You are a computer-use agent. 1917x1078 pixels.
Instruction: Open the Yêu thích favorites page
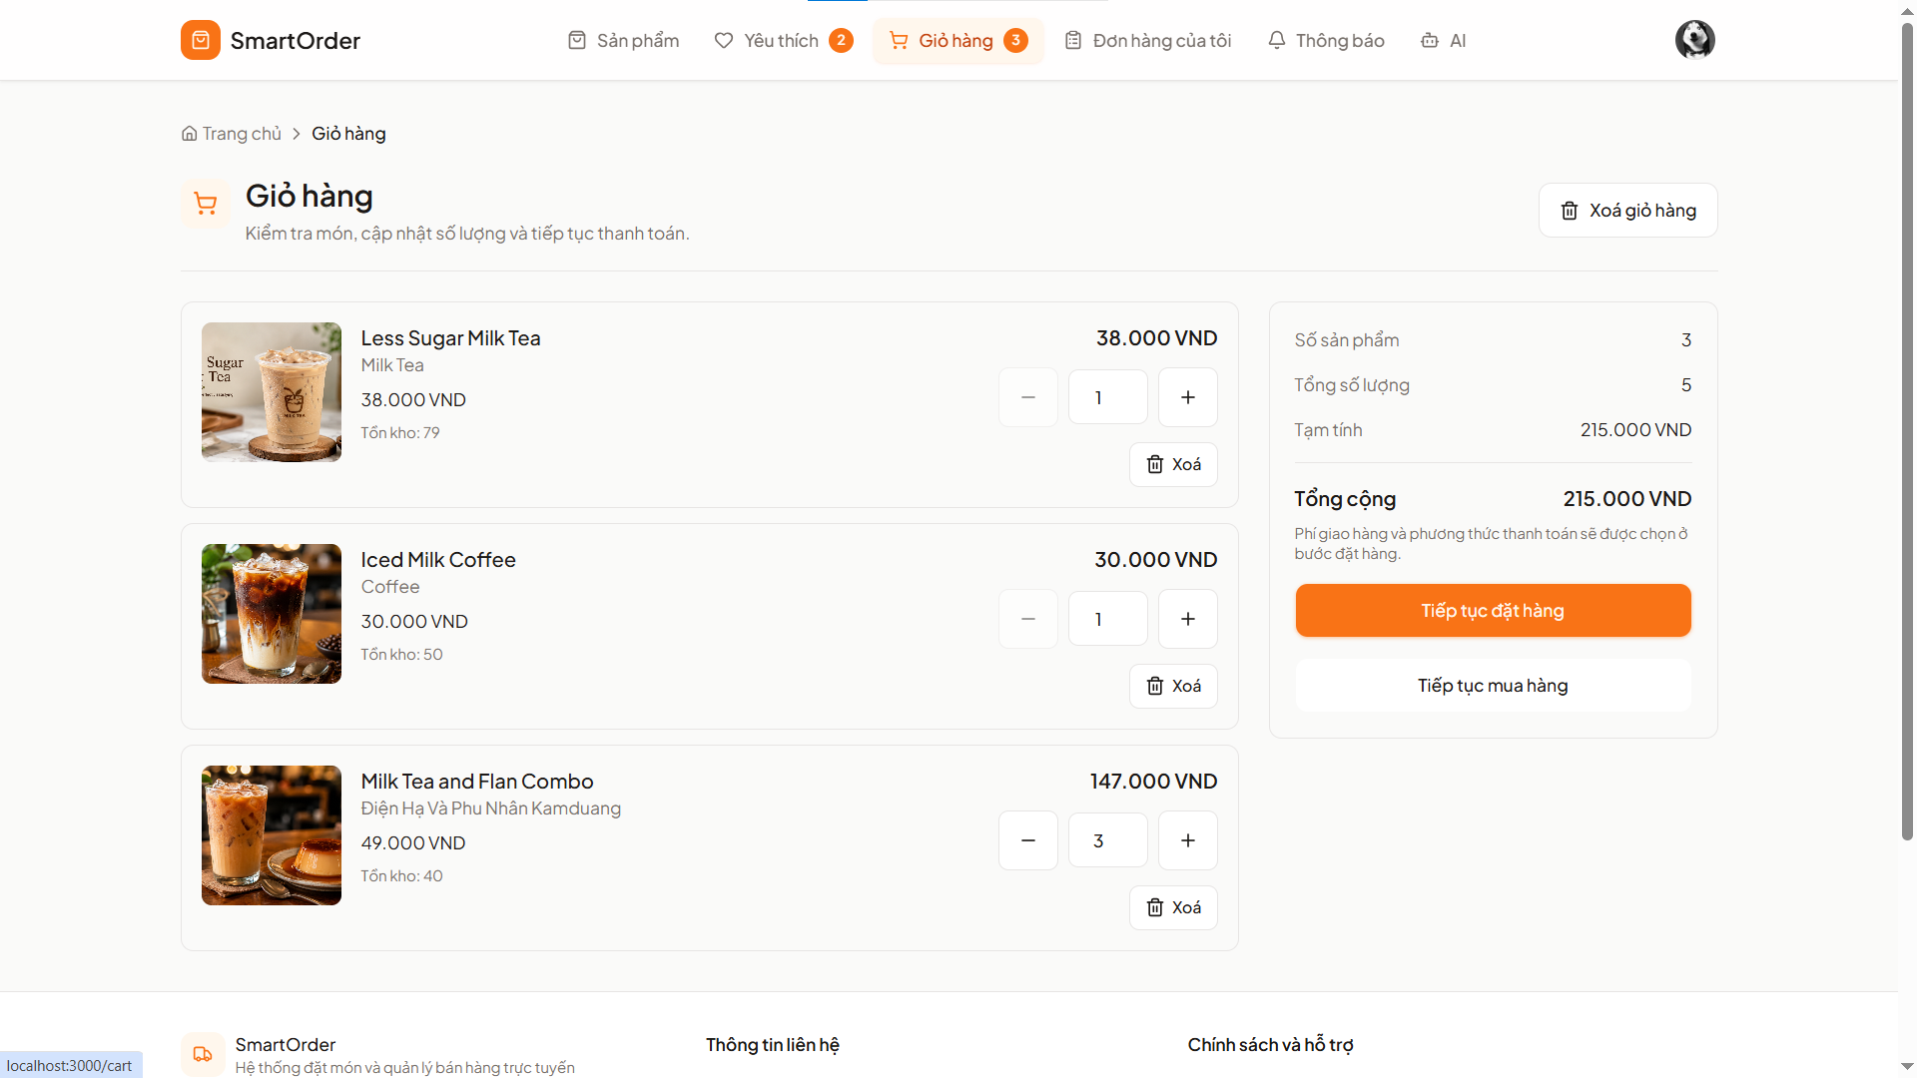784,40
